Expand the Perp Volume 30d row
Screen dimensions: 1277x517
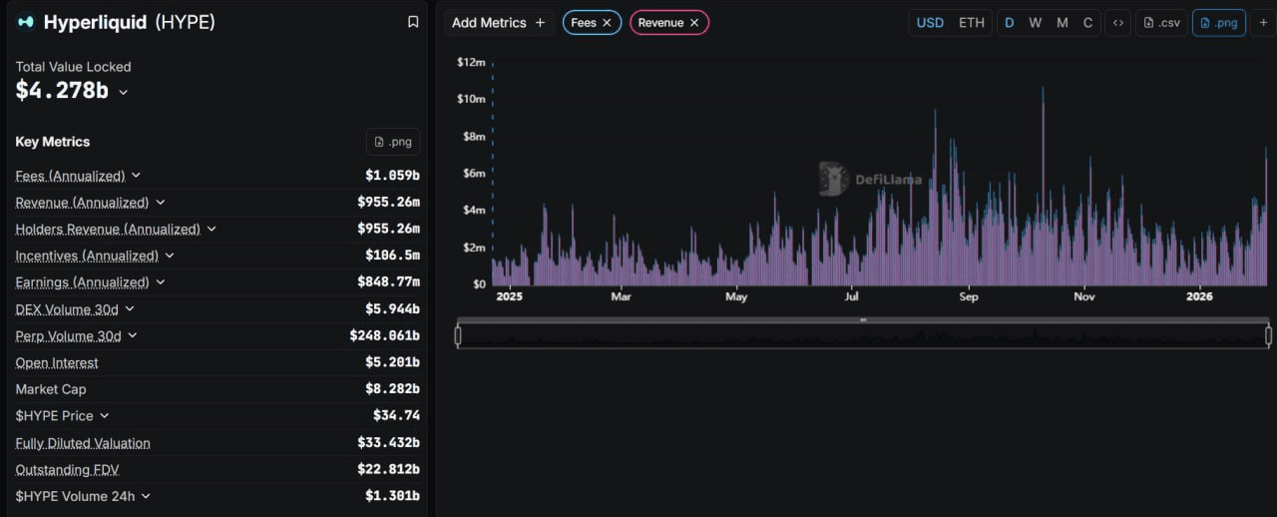pos(133,336)
